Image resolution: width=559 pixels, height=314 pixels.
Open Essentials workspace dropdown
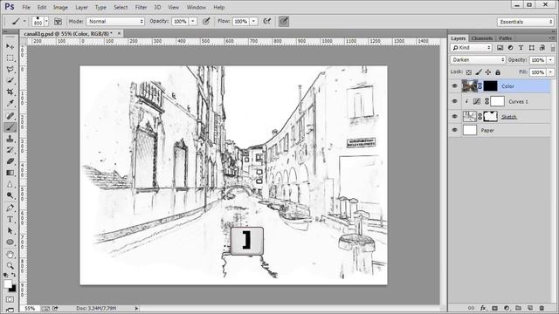[x=526, y=22]
